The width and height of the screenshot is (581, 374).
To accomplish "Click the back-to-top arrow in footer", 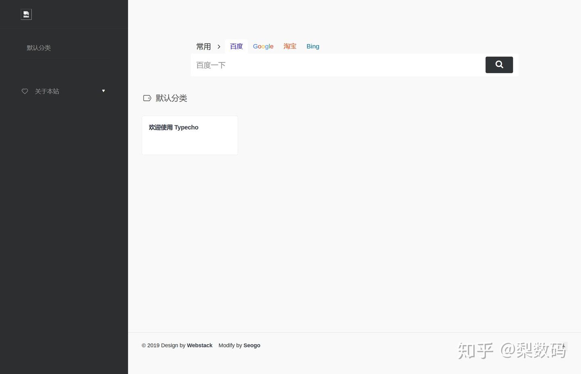I will point(564,346).
